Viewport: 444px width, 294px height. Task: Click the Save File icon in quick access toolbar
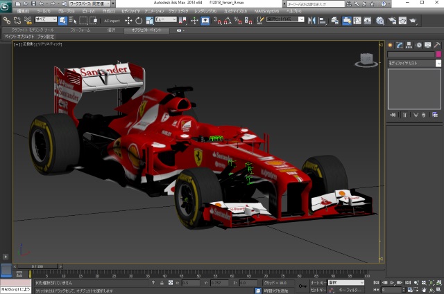pyautogui.click(x=33, y=3)
